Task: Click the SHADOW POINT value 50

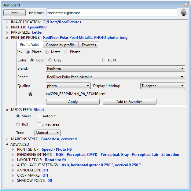Action: (50, 180)
